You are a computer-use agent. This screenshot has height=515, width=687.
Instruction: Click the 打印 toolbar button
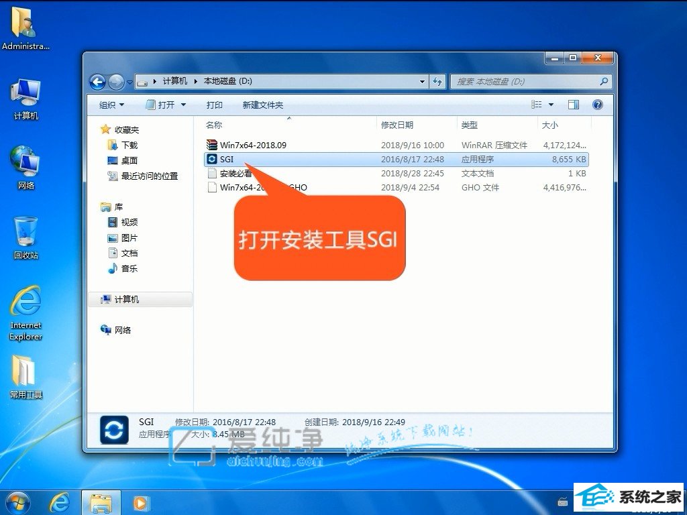(215, 105)
